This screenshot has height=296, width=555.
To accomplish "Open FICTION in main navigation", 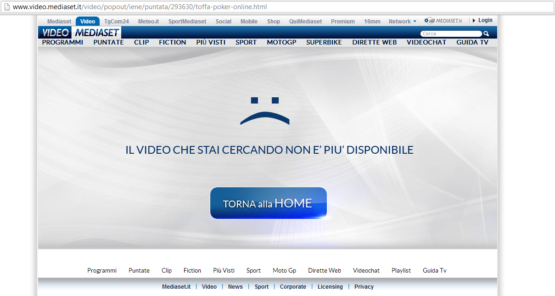I will [x=173, y=42].
